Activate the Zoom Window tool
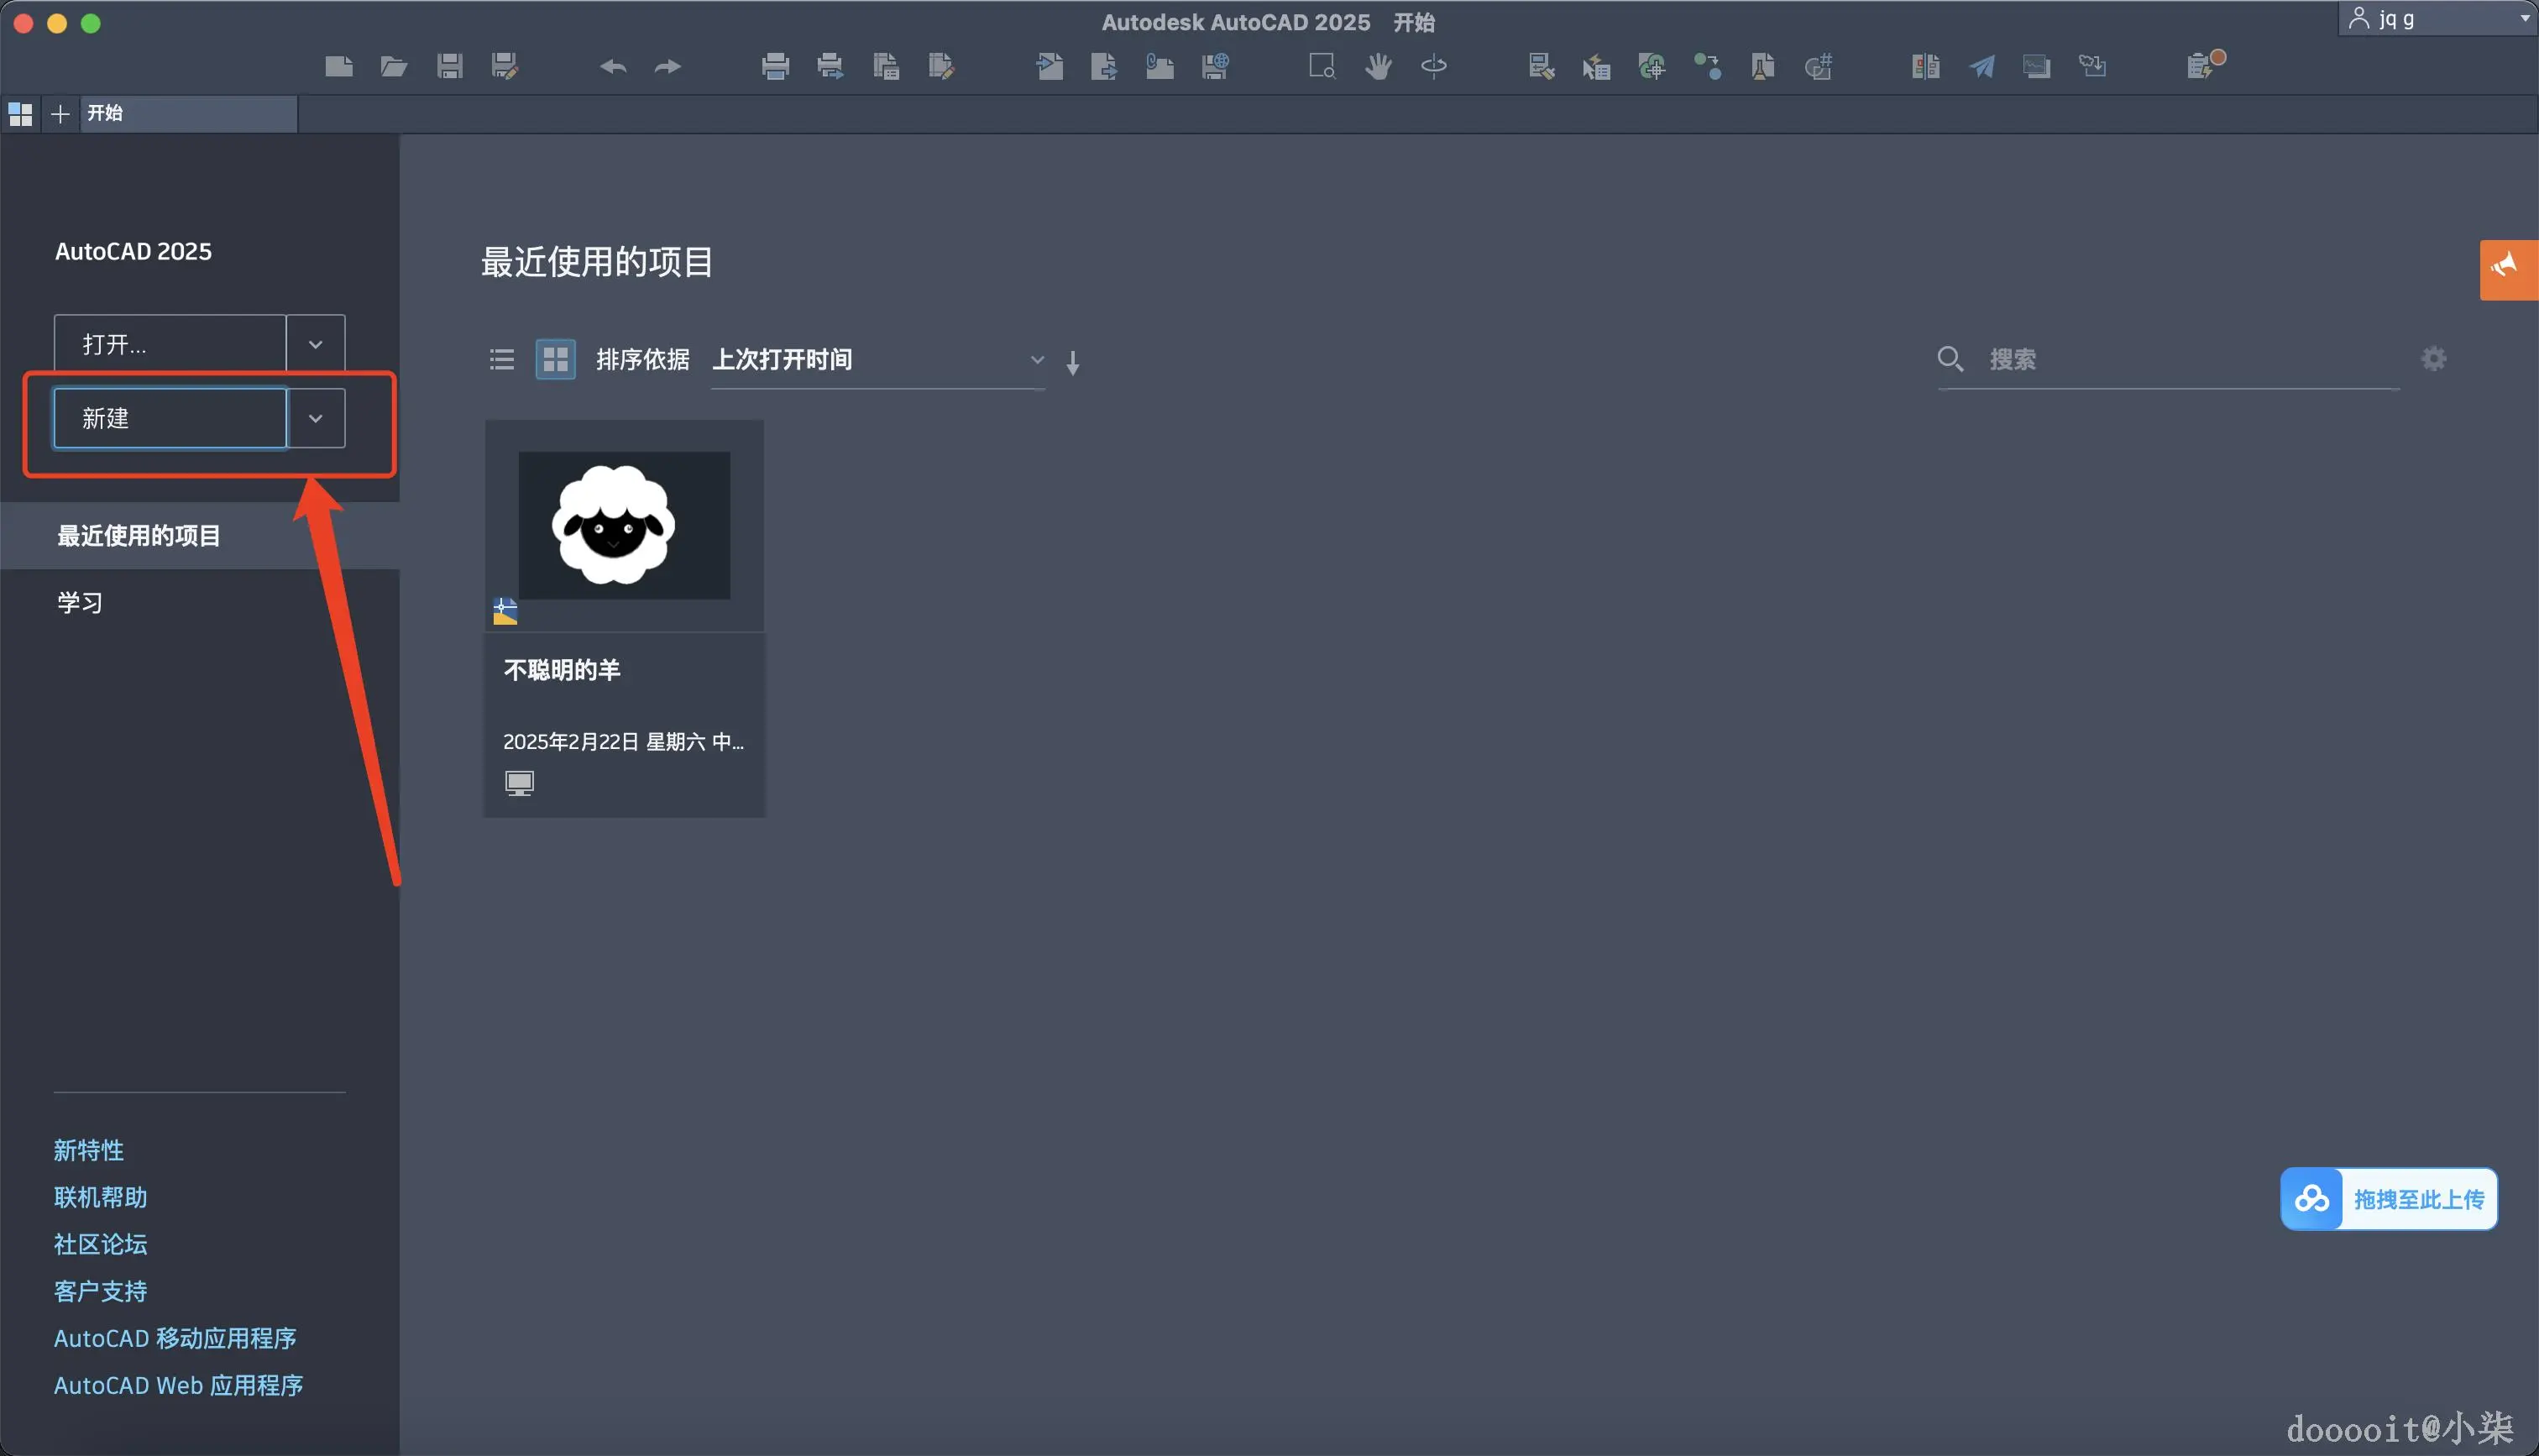This screenshot has height=1456, width=2539. point(1321,66)
